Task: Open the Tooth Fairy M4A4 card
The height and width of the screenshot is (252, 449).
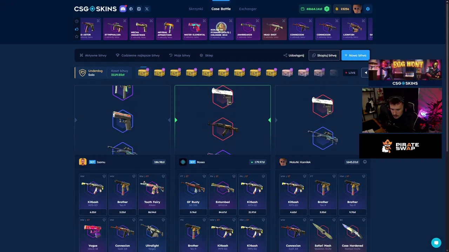Action: coord(152,194)
